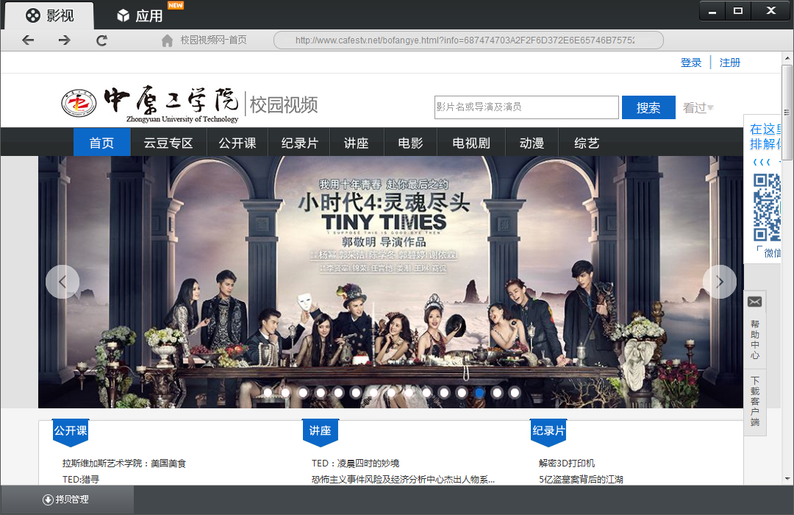
Task: Select the highlighted blue carousel dot
Action: (479, 392)
